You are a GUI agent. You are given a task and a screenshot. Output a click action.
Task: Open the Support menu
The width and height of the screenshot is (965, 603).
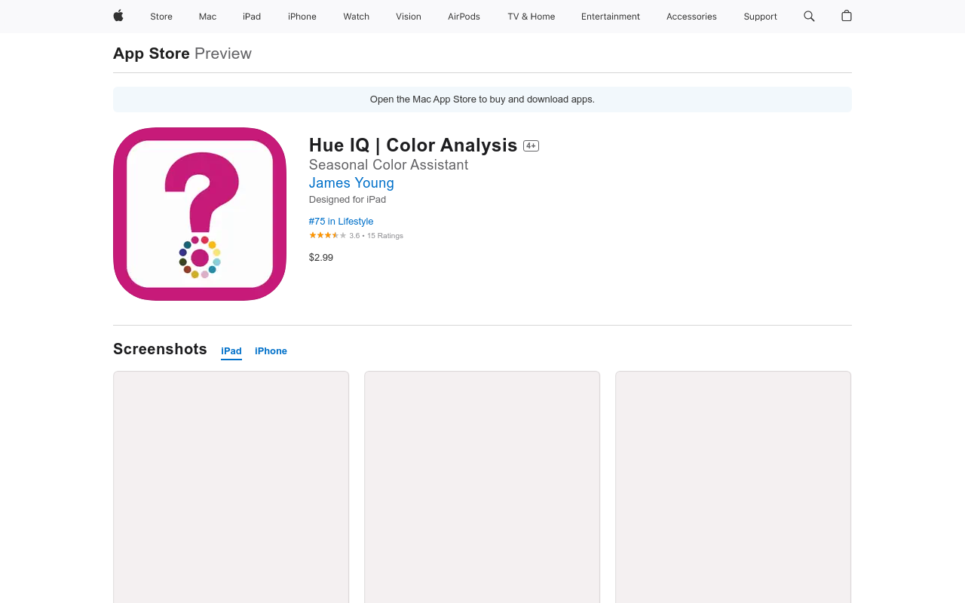point(760,17)
